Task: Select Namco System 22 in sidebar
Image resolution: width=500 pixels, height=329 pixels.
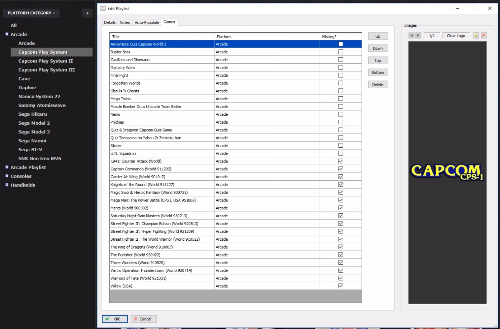Action: tap(39, 97)
